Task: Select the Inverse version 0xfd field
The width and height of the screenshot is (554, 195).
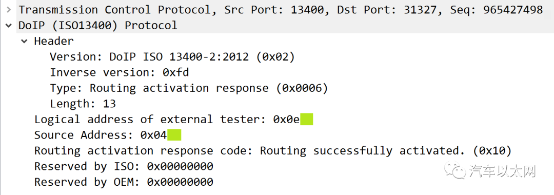Action: tap(119, 72)
